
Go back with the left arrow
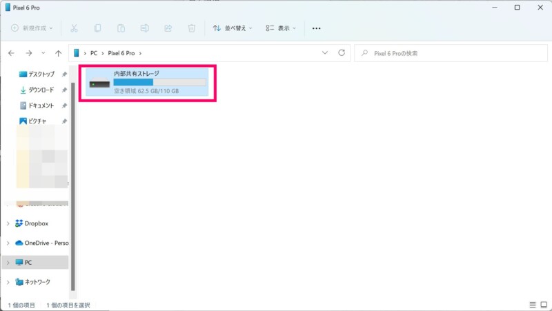pyautogui.click(x=11, y=53)
